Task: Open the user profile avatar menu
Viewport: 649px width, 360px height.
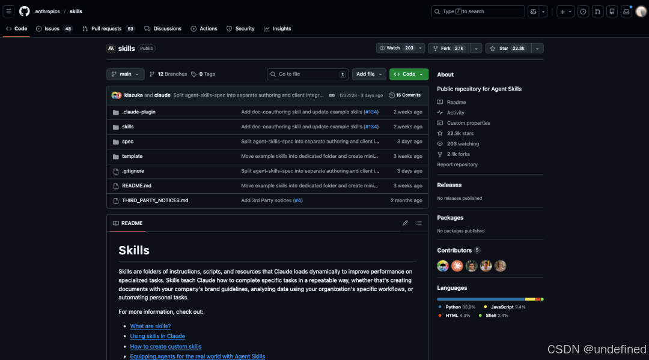Action: [641, 11]
